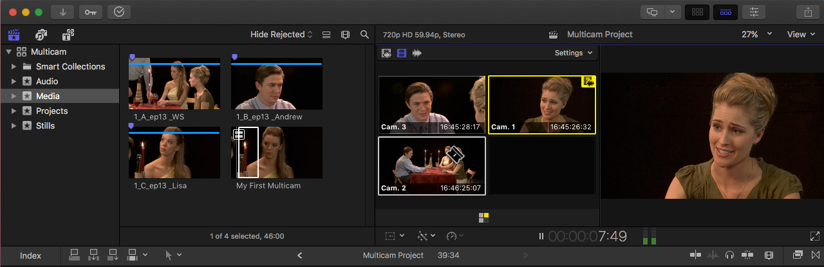Viewport: 824px width, 267px height.
Task: Switch to Cam. 3 angle
Action: click(x=431, y=105)
